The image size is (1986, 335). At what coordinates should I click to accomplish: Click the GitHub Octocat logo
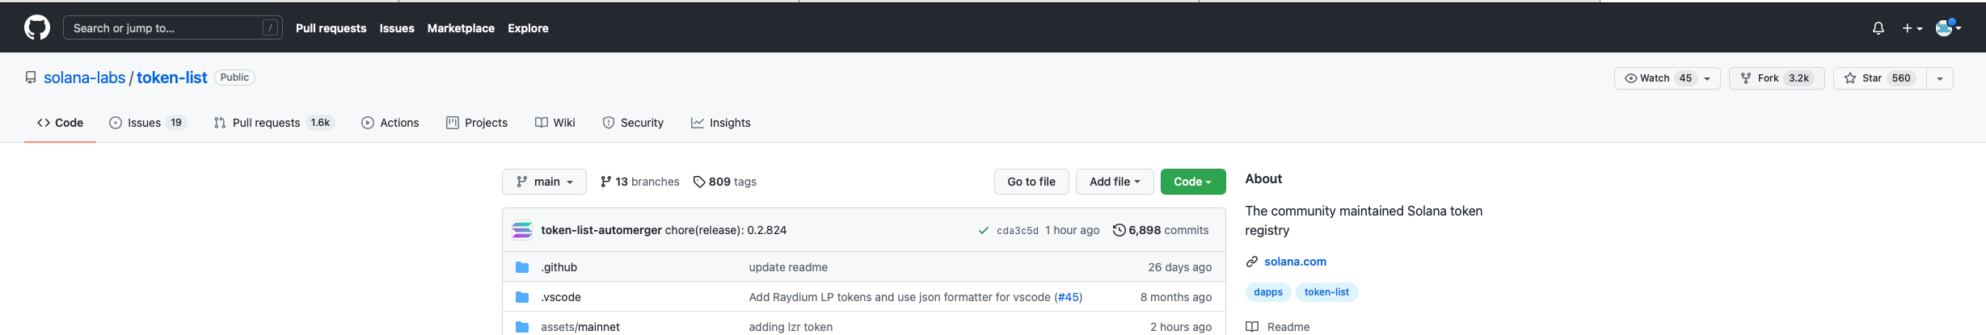(37, 28)
